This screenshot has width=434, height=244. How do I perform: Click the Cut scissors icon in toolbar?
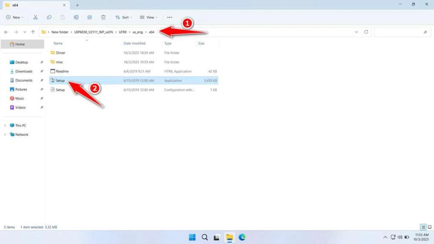(36, 17)
